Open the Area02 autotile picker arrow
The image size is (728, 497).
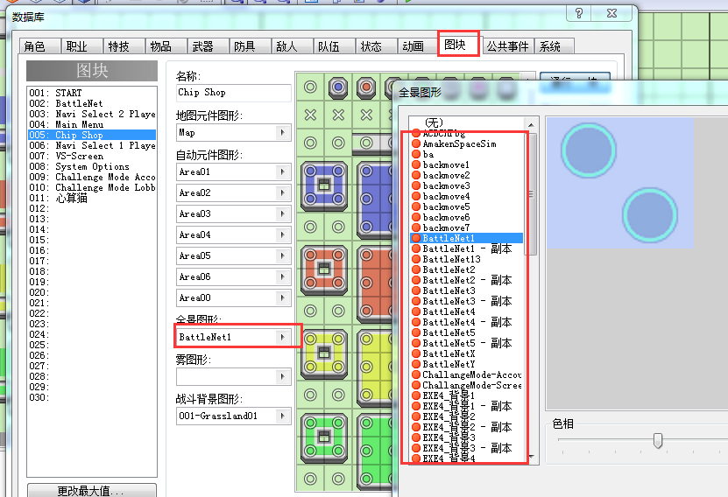(283, 192)
